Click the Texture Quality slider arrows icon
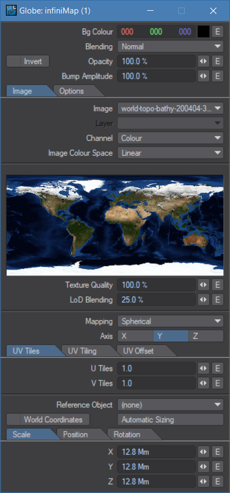The width and height of the screenshot is (230, 493). tap(204, 285)
